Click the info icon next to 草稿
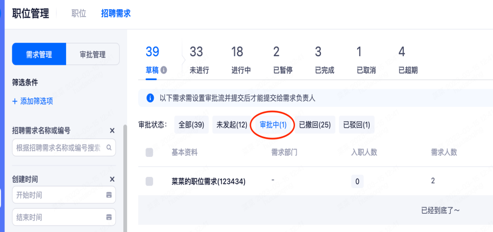 point(163,70)
